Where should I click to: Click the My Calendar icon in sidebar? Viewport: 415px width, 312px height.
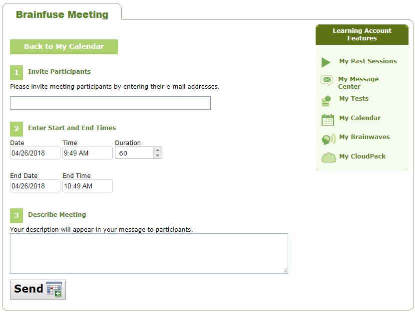(328, 119)
